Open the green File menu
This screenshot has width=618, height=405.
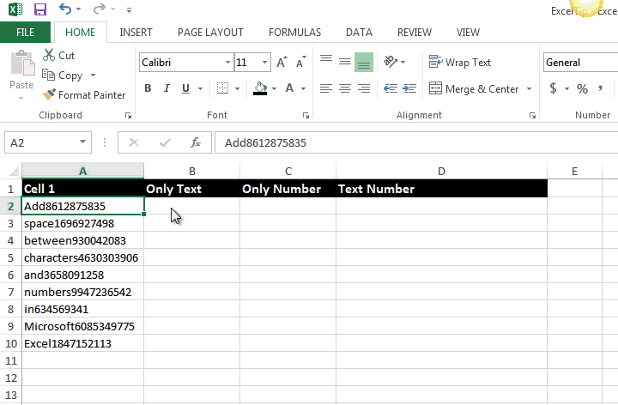pyautogui.click(x=25, y=33)
